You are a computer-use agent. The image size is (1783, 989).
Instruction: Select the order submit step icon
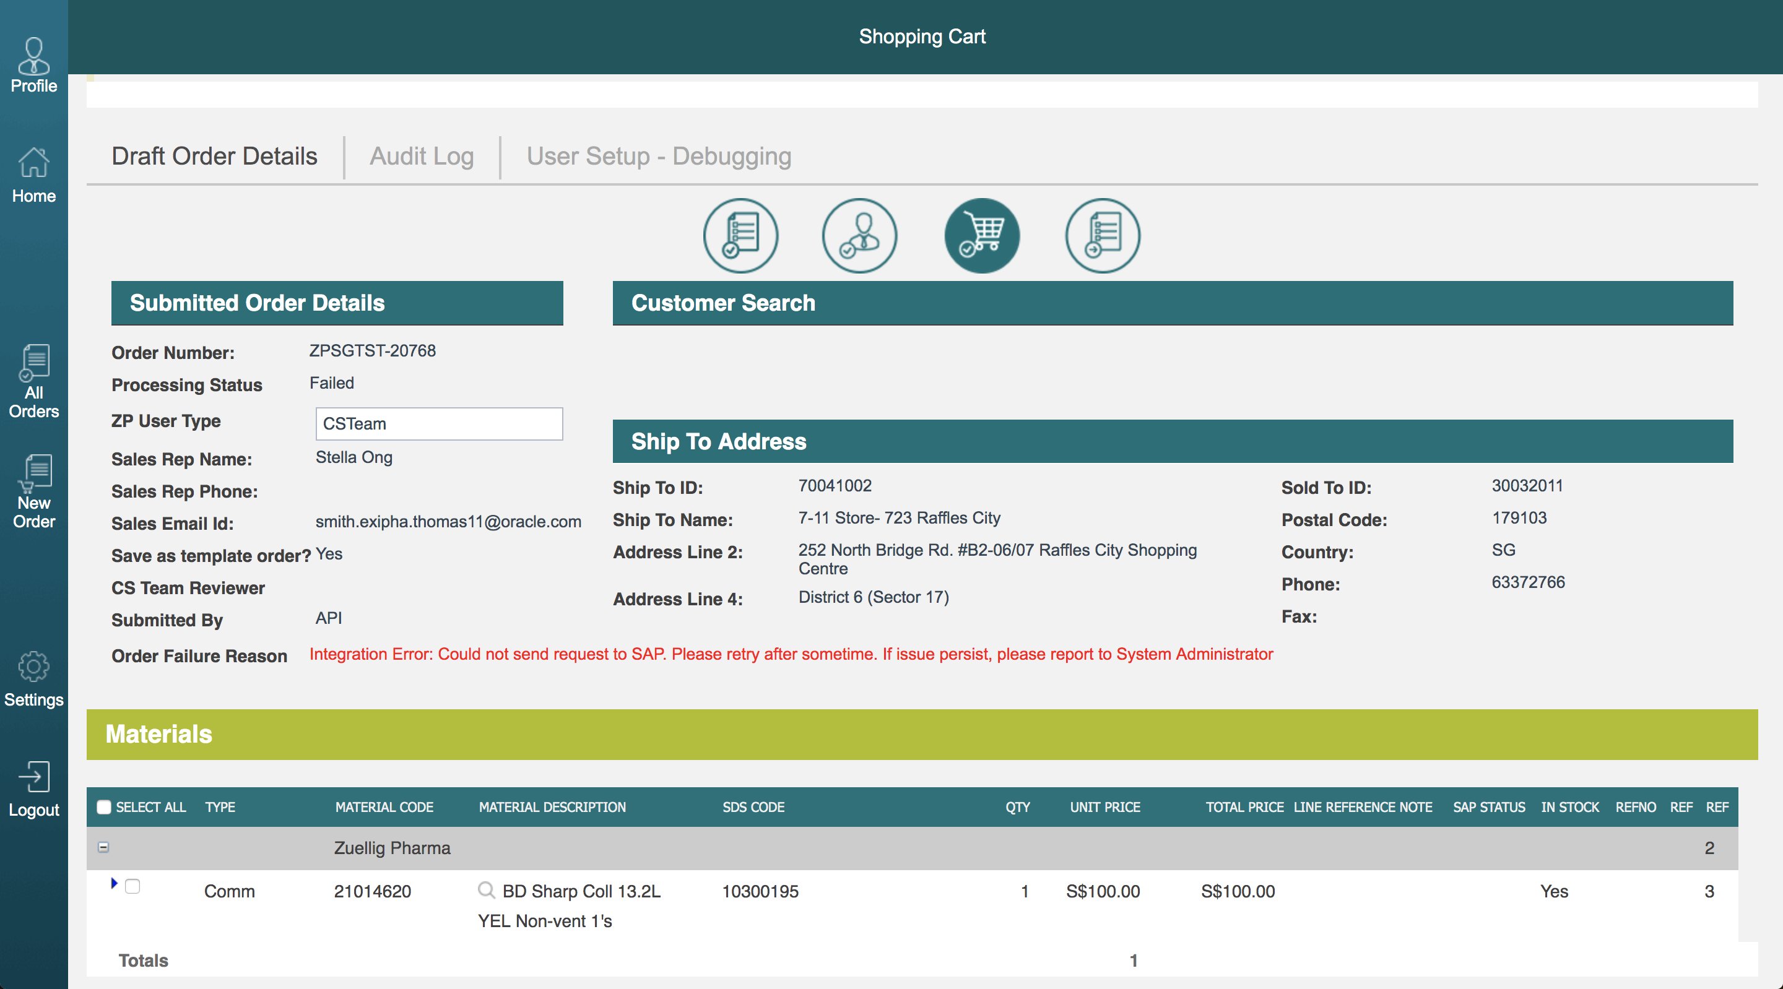pyautogui.click(x=1103, y=235)
